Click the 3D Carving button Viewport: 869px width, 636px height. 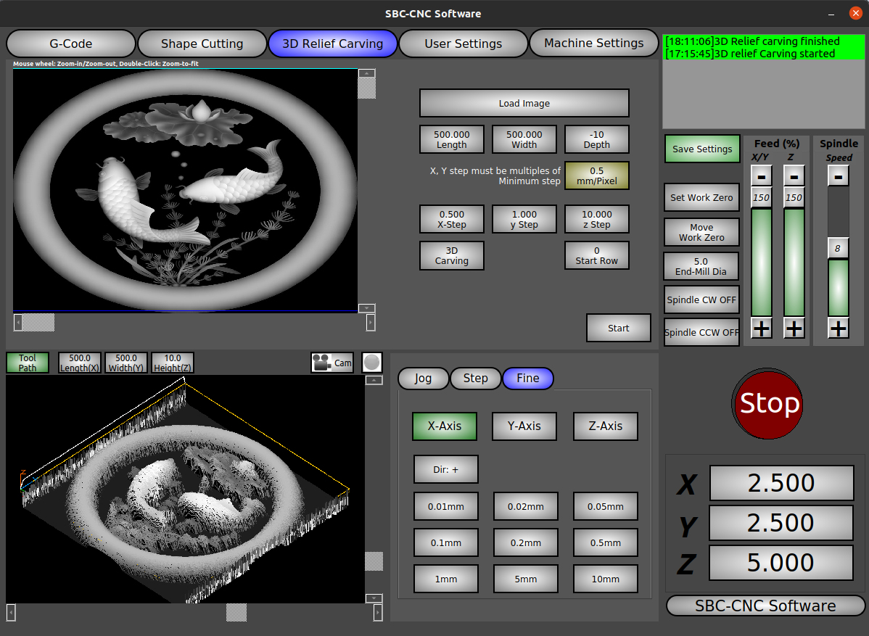[452, 255]
